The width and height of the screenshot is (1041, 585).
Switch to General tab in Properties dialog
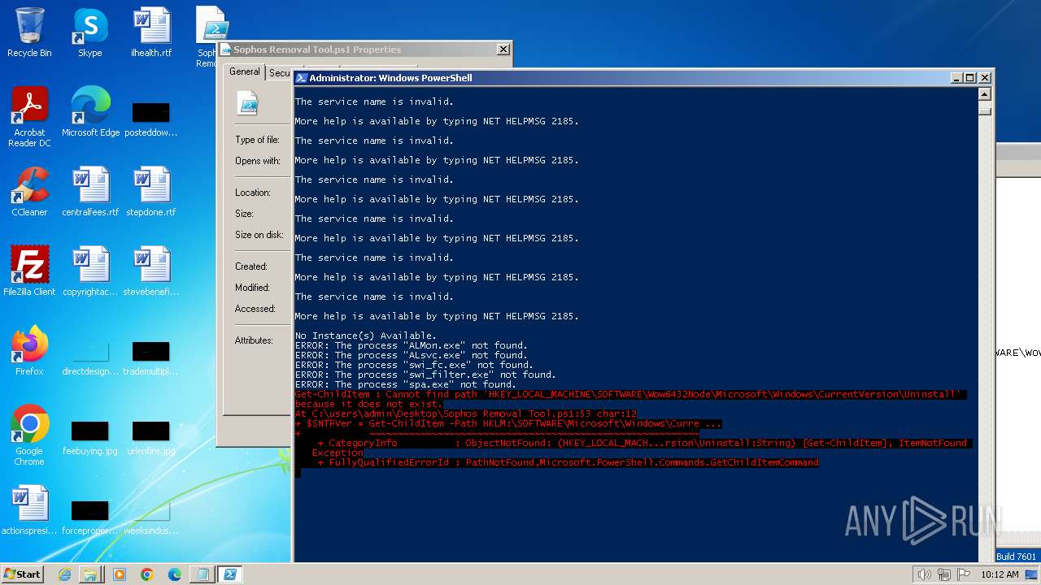245,71
